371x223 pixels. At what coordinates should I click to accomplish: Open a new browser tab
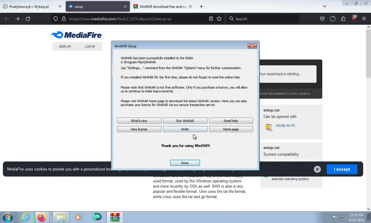[x=201, y=6]
